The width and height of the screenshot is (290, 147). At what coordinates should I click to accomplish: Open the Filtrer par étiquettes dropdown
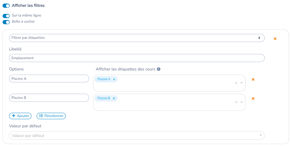pyautogui.click(x=137, y=38)
